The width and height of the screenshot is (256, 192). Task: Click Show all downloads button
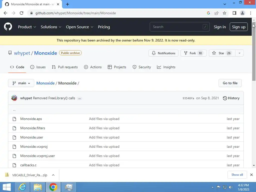pos(237,175)
